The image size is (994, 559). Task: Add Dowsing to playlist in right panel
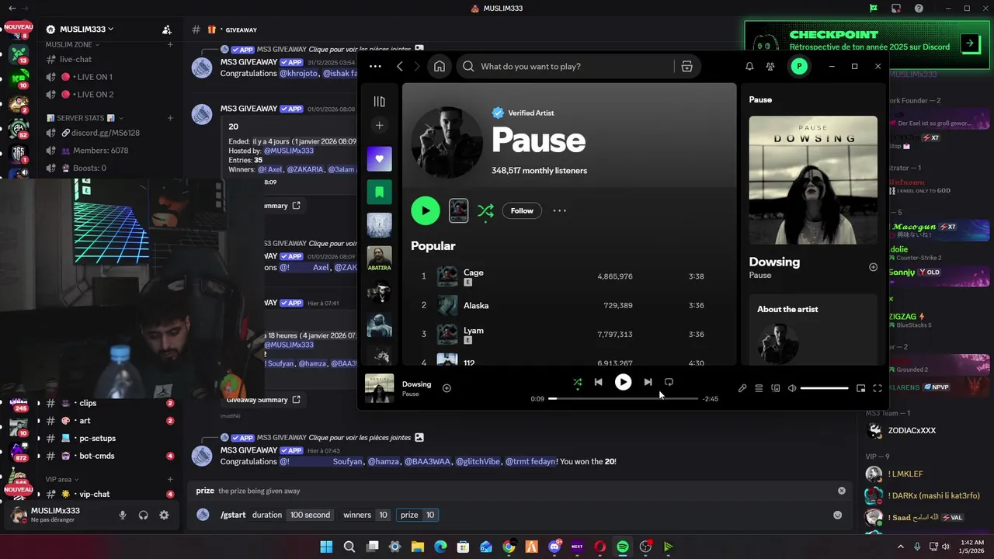coord(873,267)
